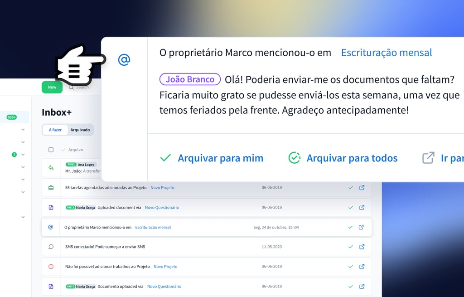Screen dimensions: 464x297
Task: Click the reply arrow icon beside Ana Lopes
Action: click(51, 168)
